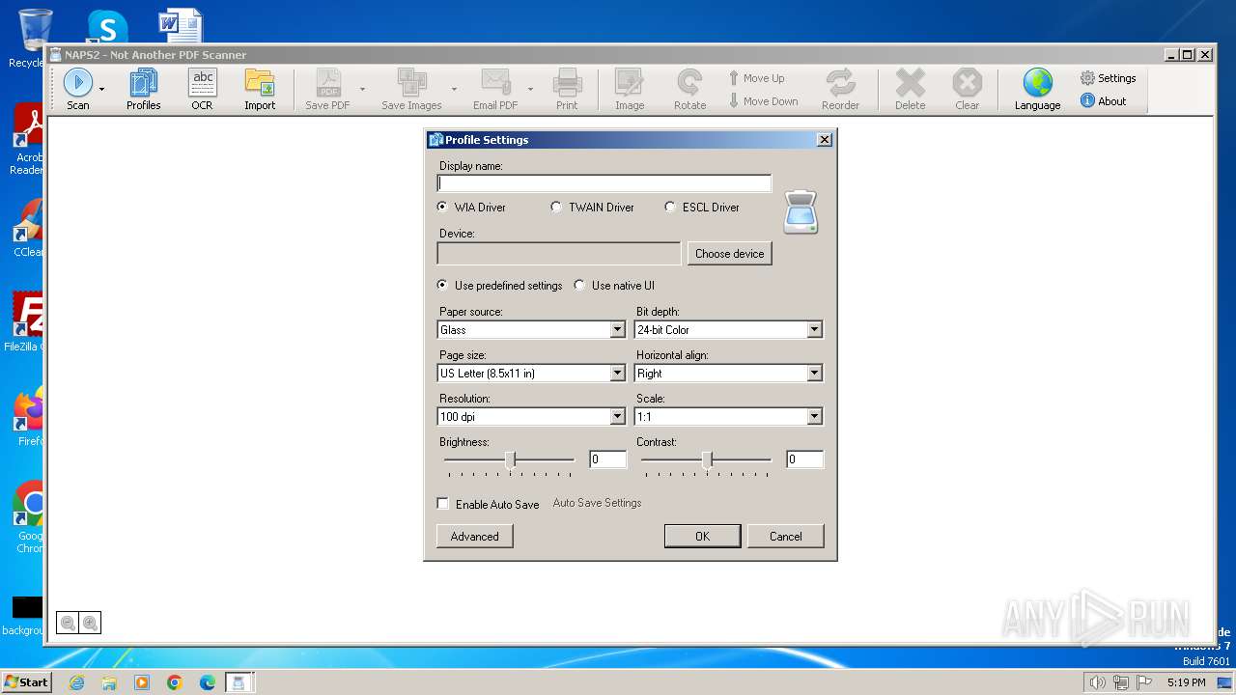Open the Scale dropdown

tap(728, 417)
